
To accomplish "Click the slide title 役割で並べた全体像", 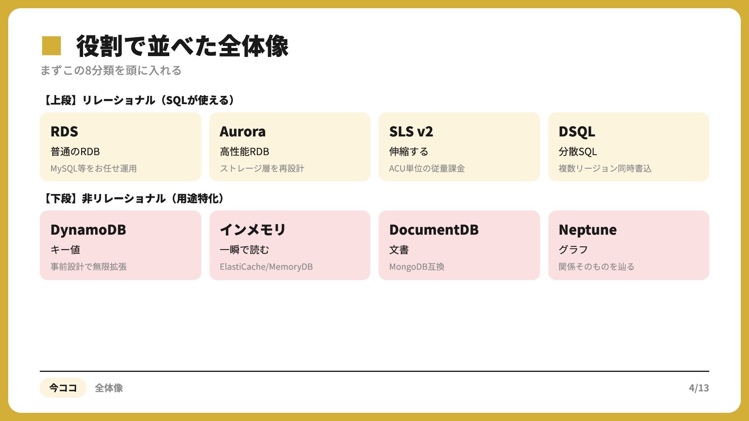I will pyautogui.click(x=182, y=46).
